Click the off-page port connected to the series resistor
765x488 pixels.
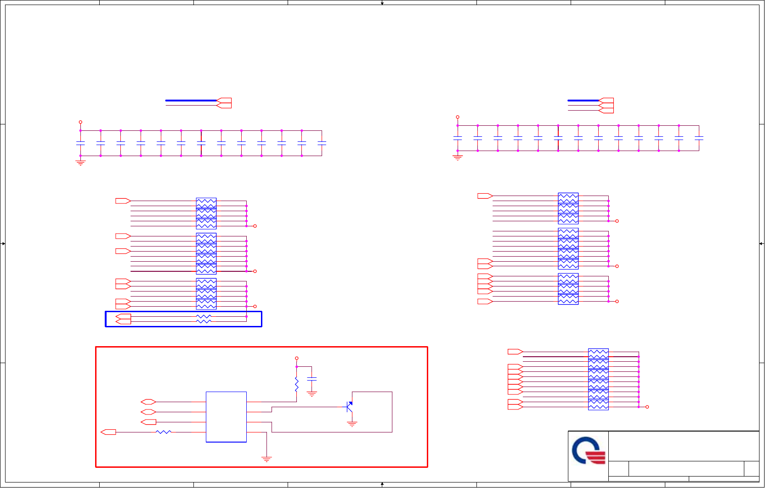pyautogui.click(x=108, y=432)
